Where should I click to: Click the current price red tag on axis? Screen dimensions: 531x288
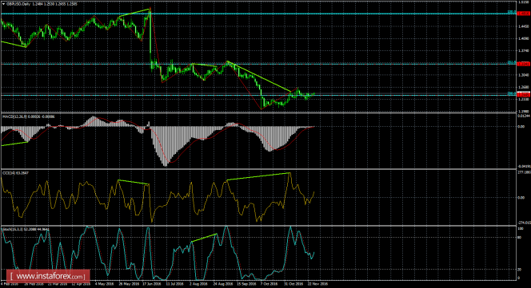coord(524,95)
